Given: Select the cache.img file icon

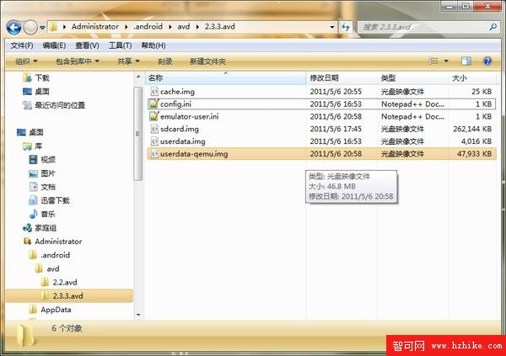Looking at the screenshot, I should [154, 92].
